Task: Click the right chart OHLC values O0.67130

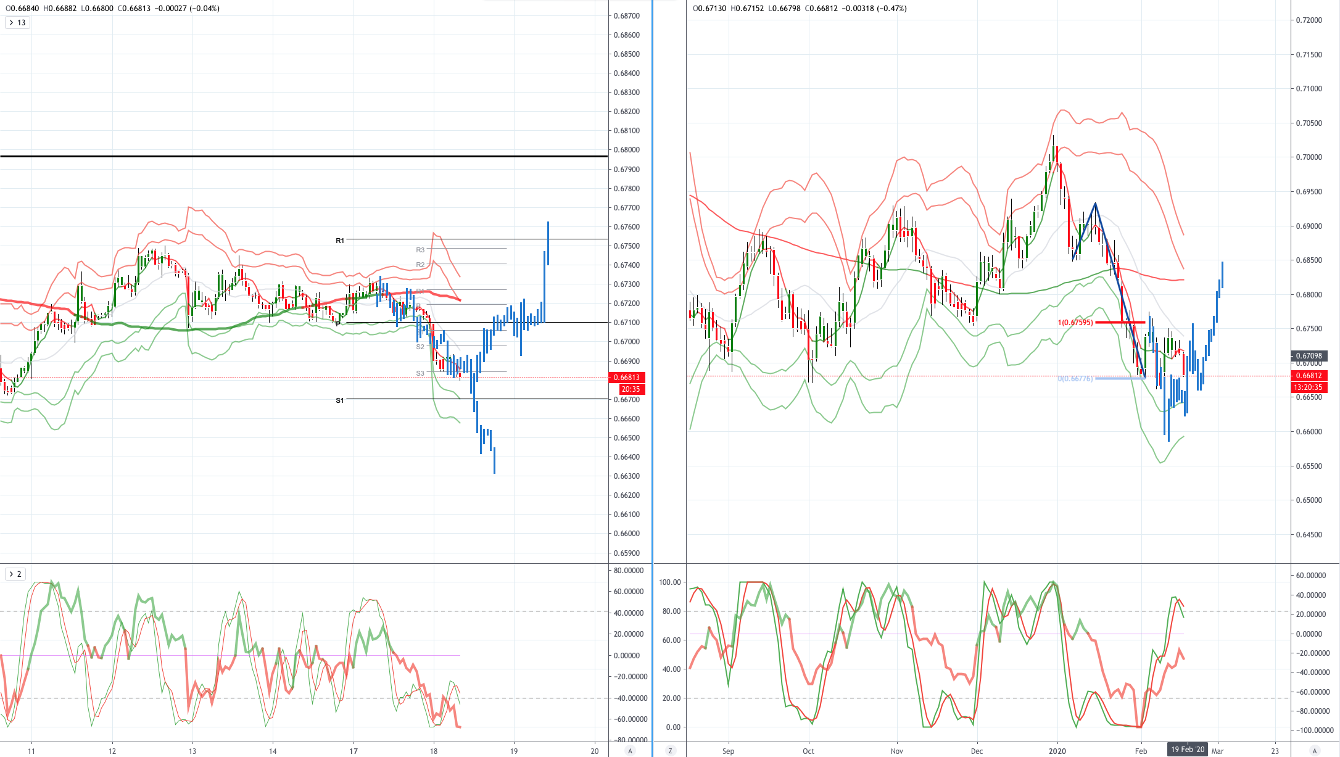Action: pos(709,9)
